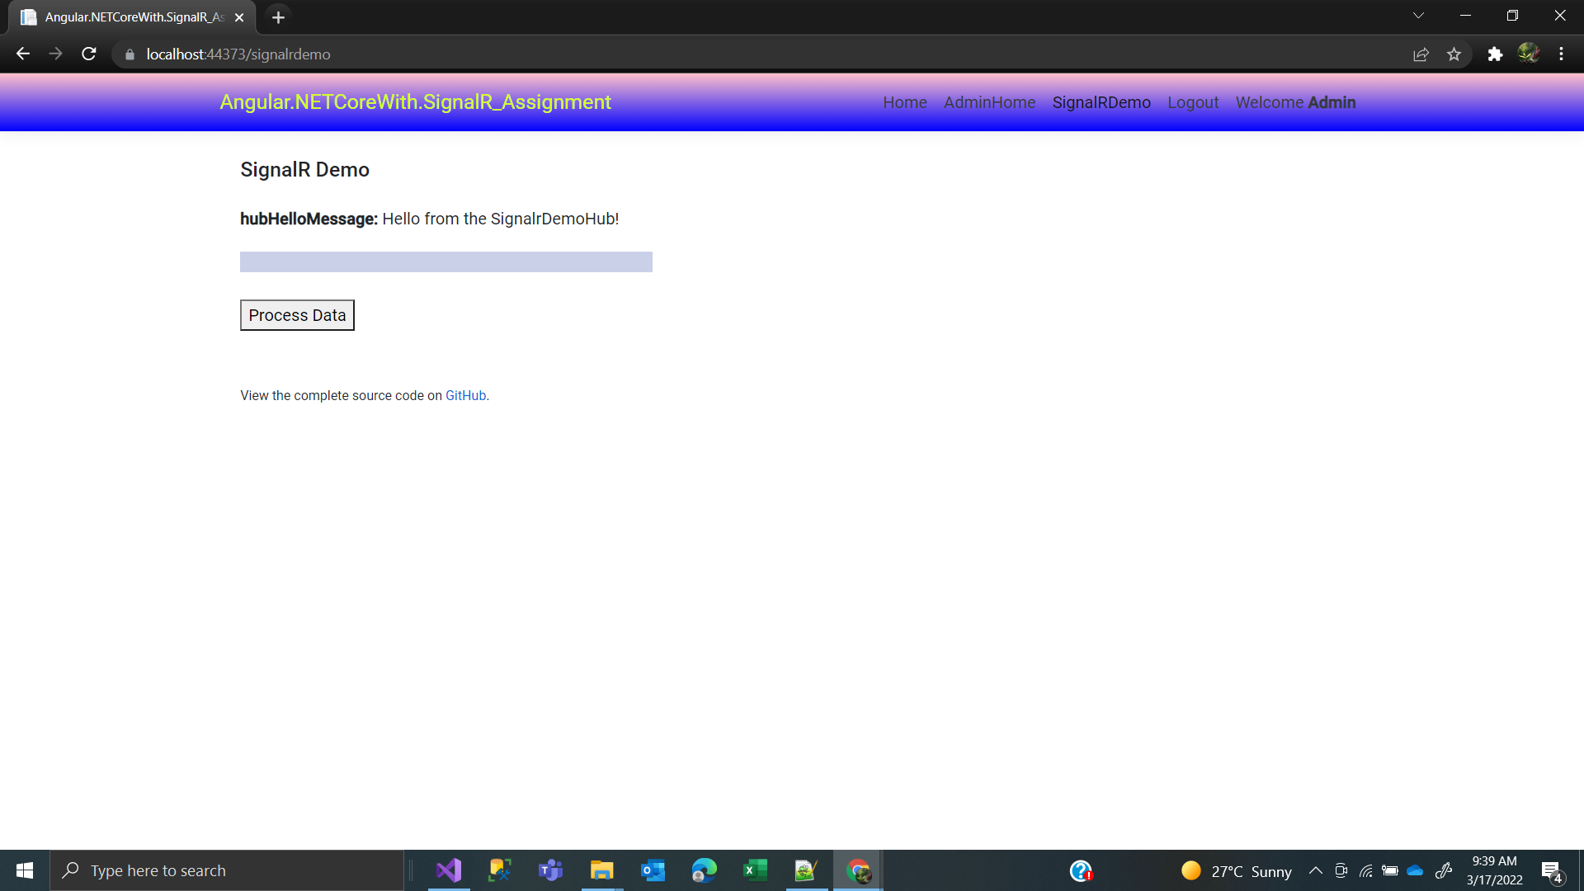The image size is (1584, 891).
Task: Open the Chrome profile avatar
Action: tap(1528, 54)
